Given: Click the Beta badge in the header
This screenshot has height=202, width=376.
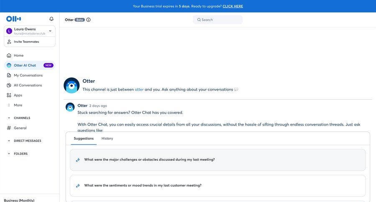Looking at the screenshot, I should [80, 20].
